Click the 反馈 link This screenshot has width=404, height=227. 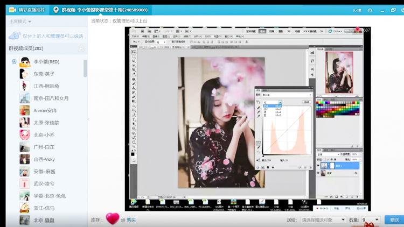[x=357, y=11]
